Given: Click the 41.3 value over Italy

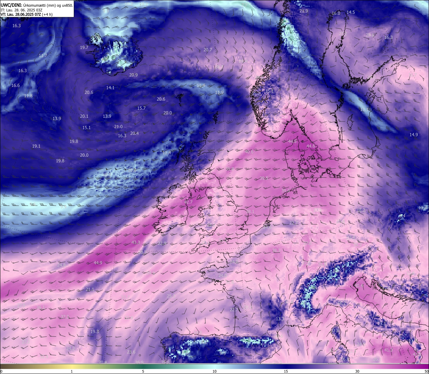Looking at the screenshot, I should click(388, 350).
